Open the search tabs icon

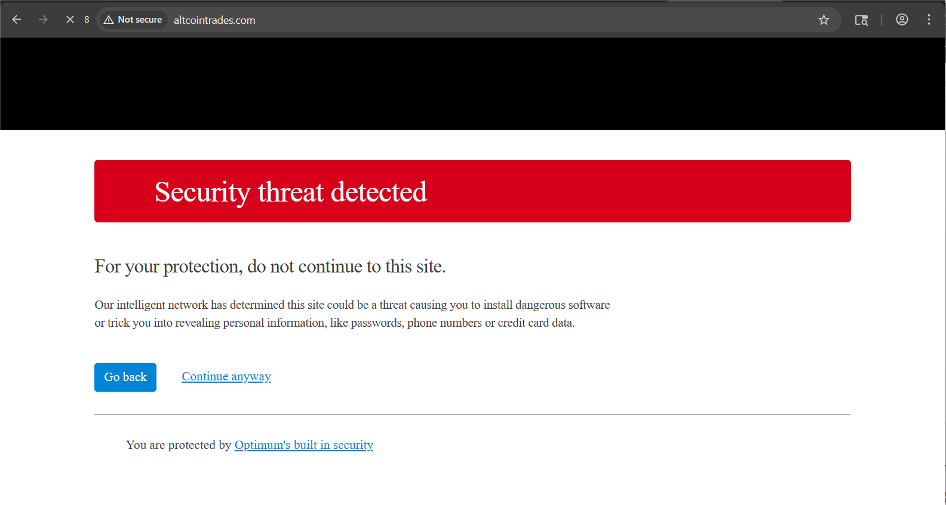coord(861,20)
